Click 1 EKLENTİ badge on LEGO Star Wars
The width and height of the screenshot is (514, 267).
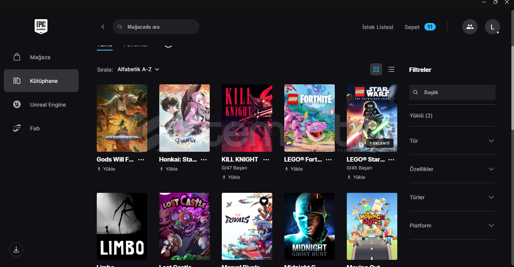pos(380,143)
